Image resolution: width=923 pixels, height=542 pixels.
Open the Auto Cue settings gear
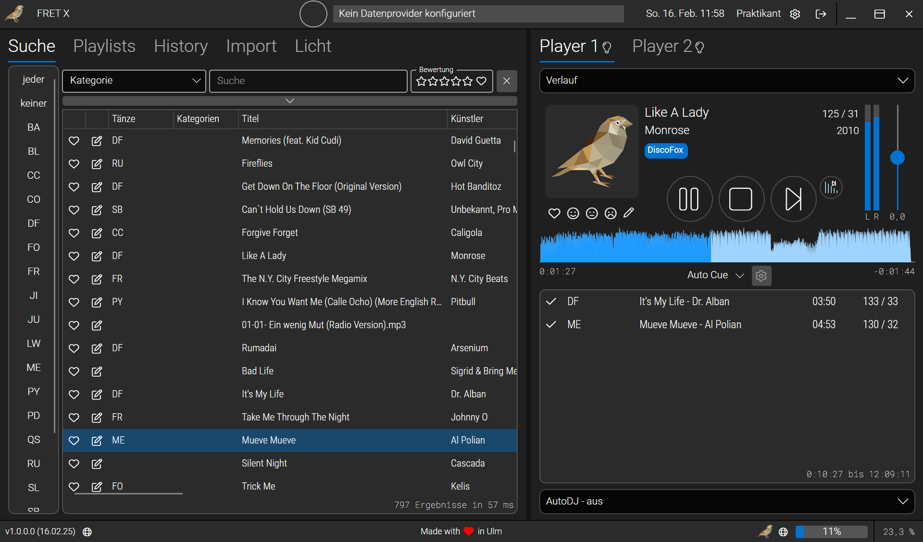coord(761,276)
